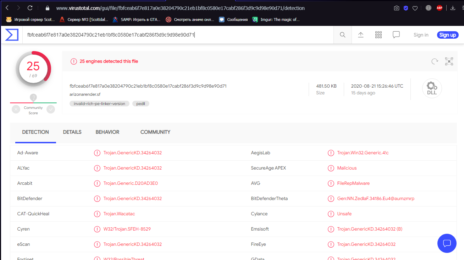
Task: Vote positive with community check icon
Action: (x=51, y=109)
